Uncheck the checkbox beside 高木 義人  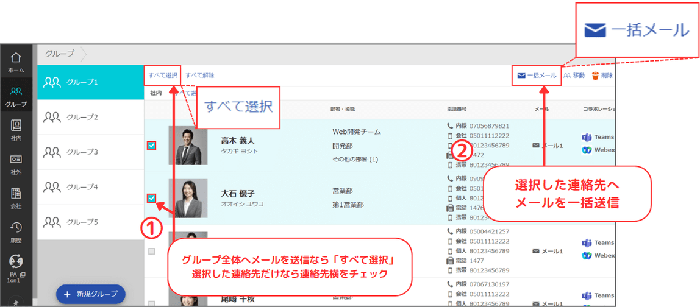tap(152, 146)
